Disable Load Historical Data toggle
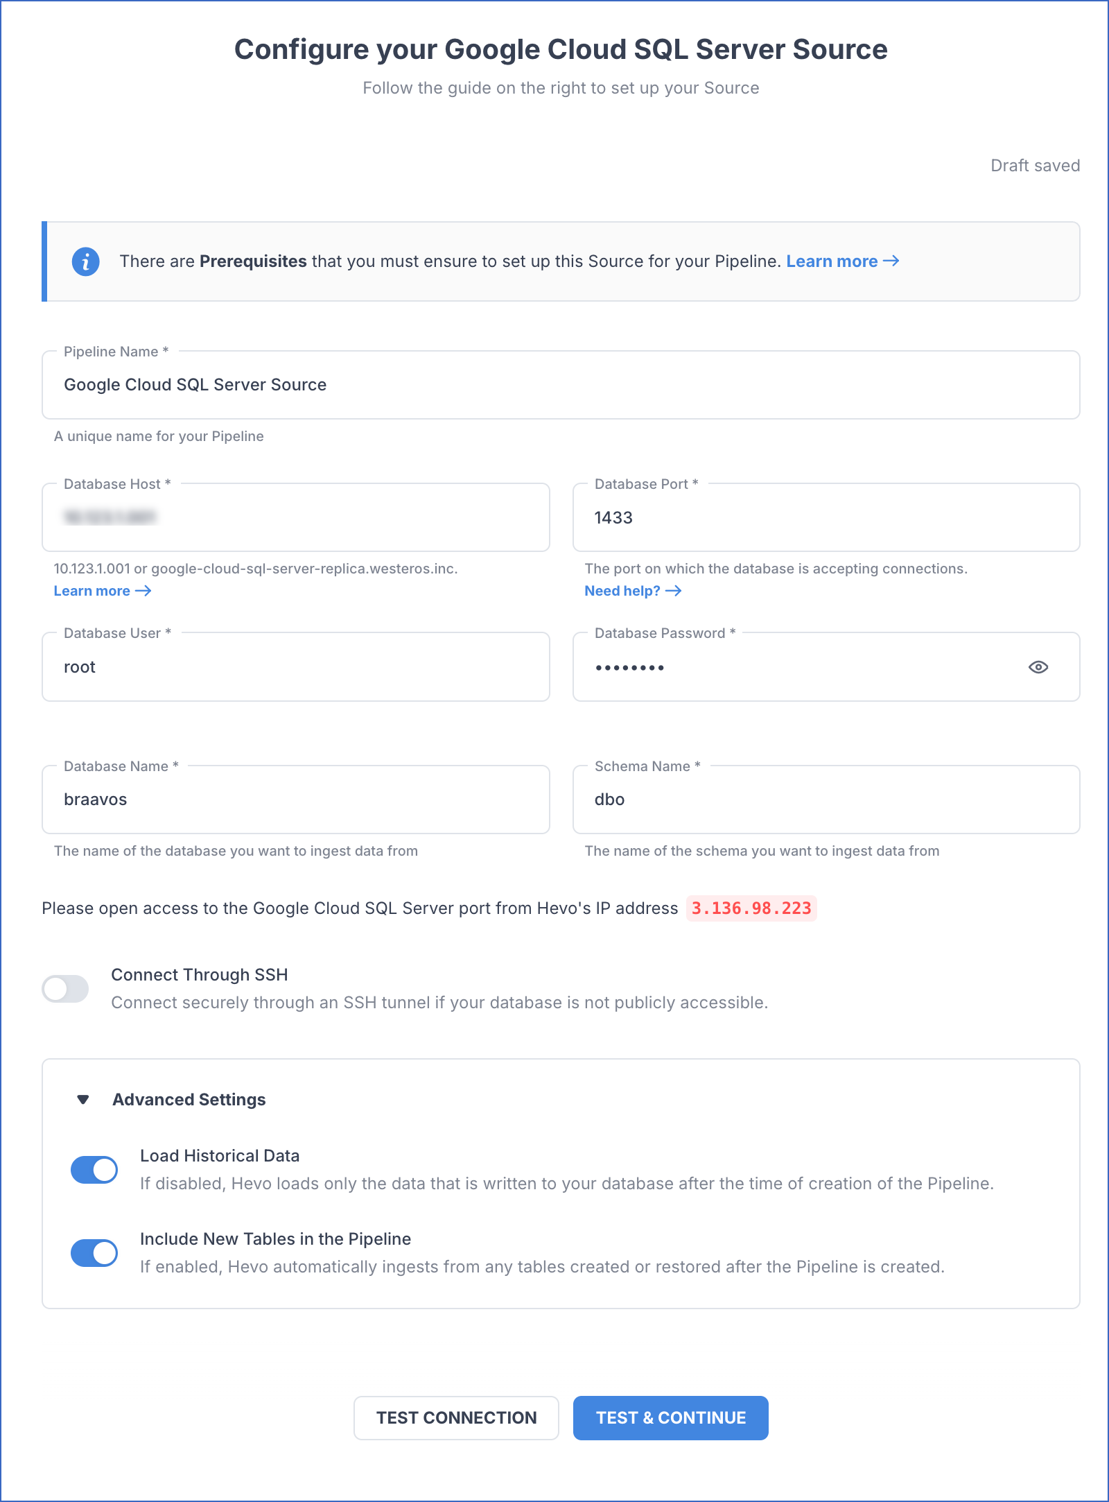Viewport: 1109px width, 1502px height. 94,1170
